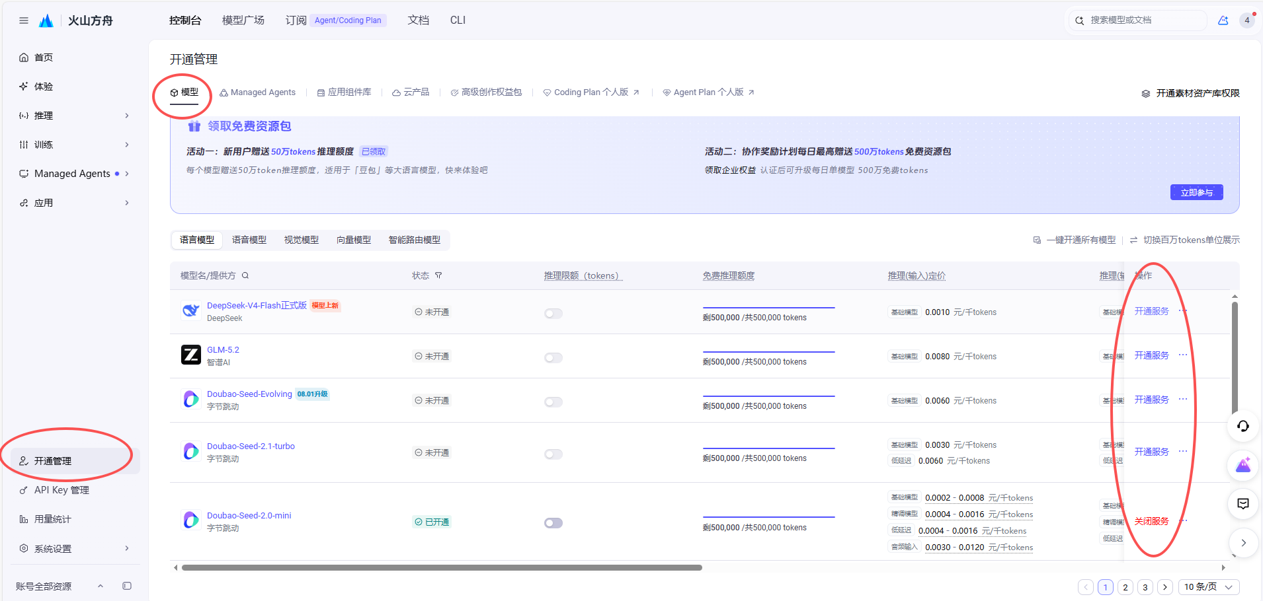
Task: Open the notifications bell icon
Action: pyautogui.click(x=1223, y=20)
